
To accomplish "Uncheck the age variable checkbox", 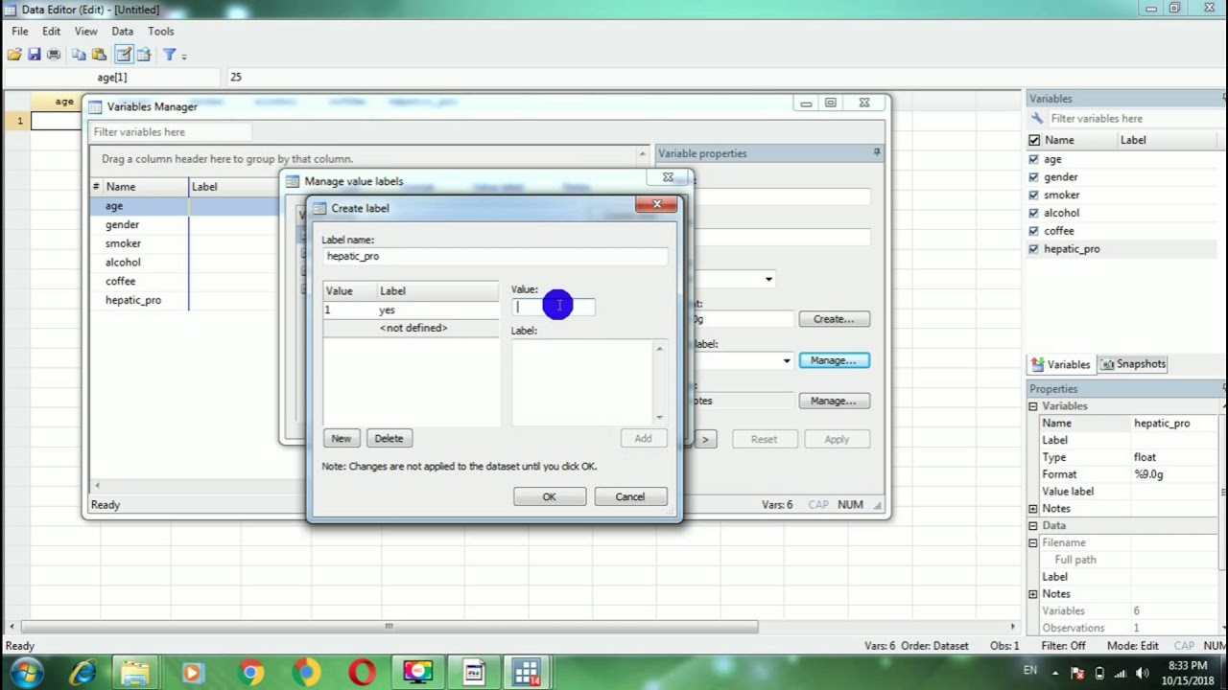I will pyautogui.click(x=1034, y=159).
